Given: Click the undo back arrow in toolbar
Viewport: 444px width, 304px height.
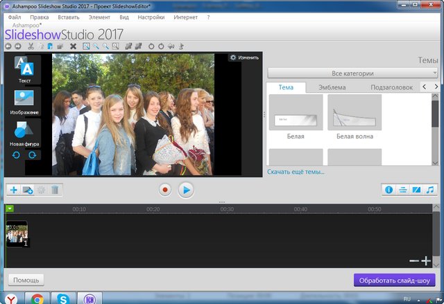Looking at the screenshot, I should tap(8, 46).
